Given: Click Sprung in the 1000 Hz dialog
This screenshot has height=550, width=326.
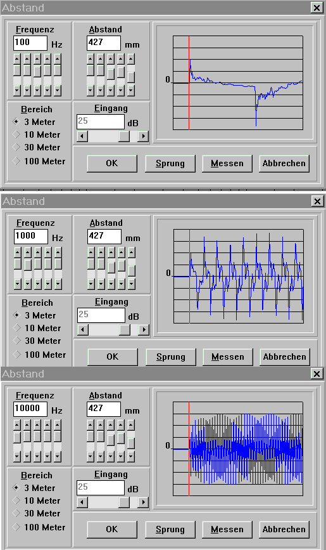Looking at the screenshot, I should pyautogui.click(x=171, y=357).
